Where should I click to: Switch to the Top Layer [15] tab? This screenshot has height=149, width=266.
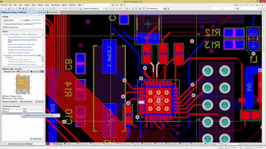[23, 72]
